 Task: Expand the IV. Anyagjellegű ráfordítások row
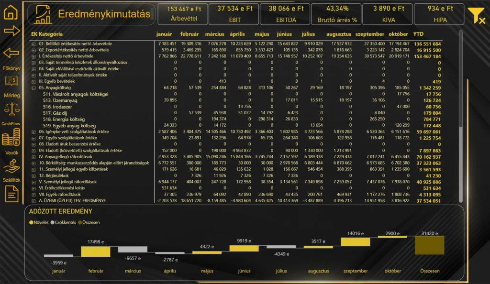[x=33, y=157]
